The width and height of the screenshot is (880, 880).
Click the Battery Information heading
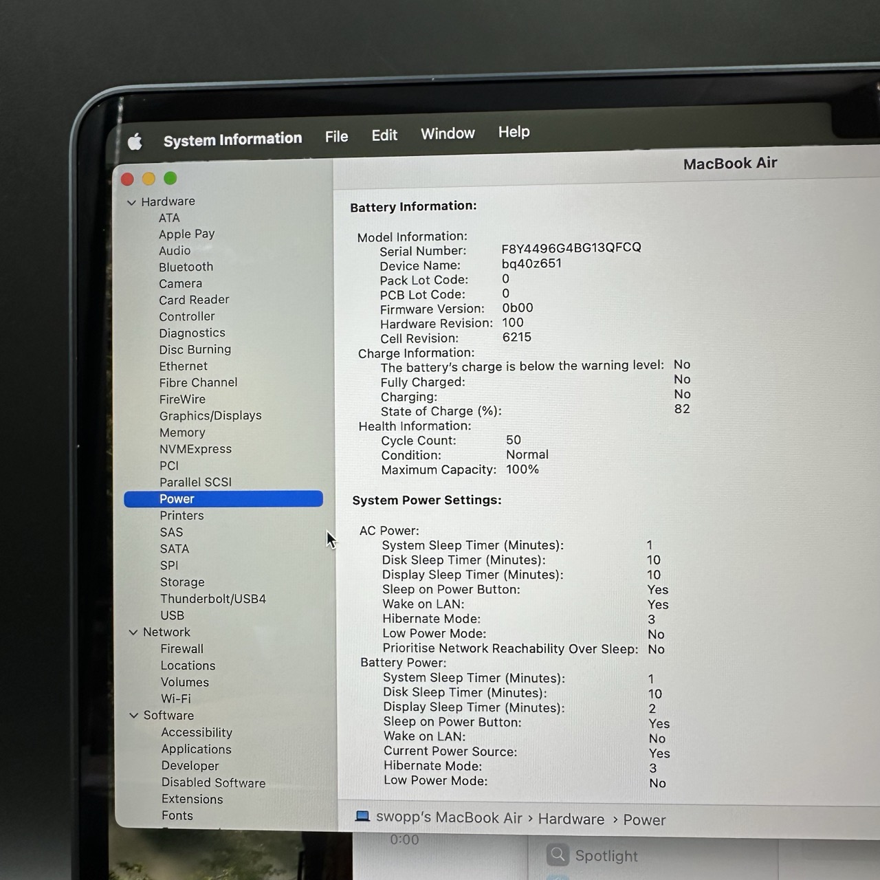(413, 207)
